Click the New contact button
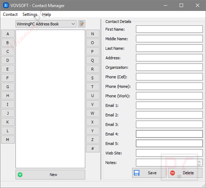The width and height of the screenshot is (206, 188). pyautogui.click(x=50, y=175)
